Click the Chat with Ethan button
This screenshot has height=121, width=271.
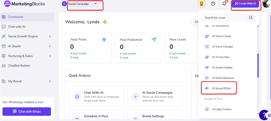(27, 112)
